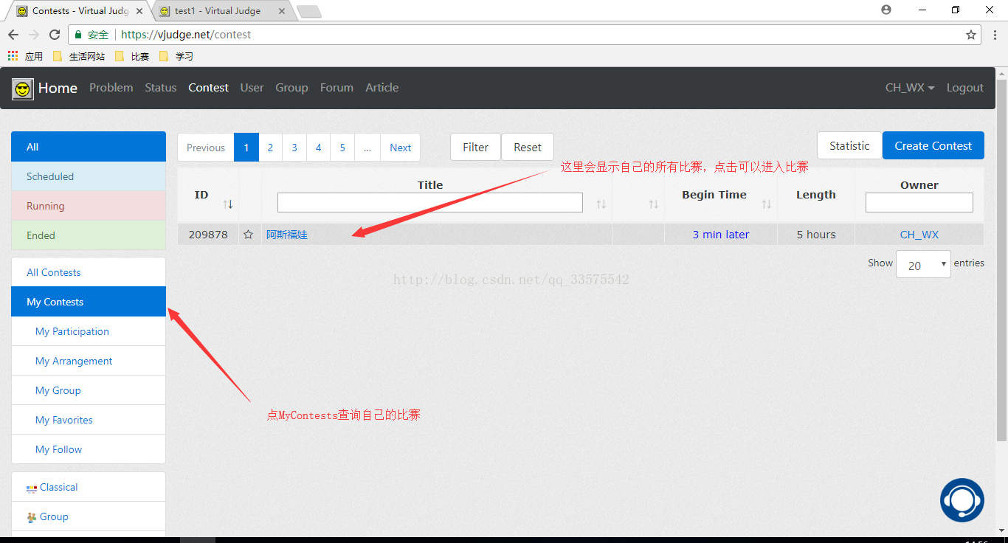Viewport: 1008px width, 543px height.
Task: Open the CH_WX user dropdown
Action: (x=910, y=88)
